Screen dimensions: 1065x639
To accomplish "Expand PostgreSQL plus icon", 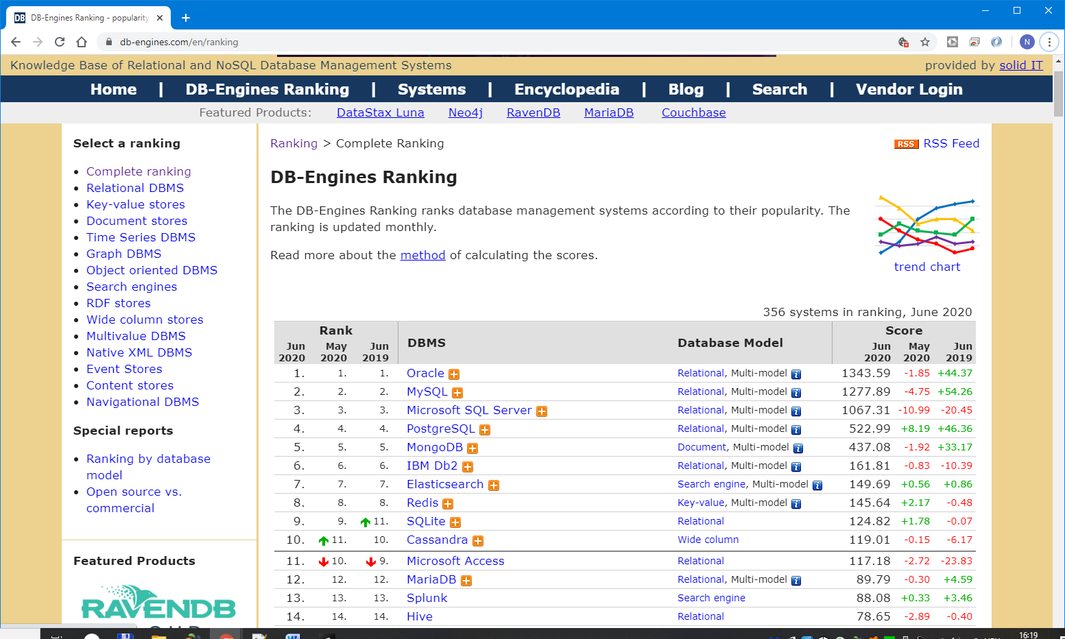I will (485, 430).
